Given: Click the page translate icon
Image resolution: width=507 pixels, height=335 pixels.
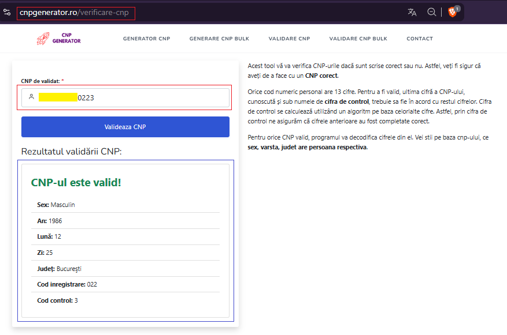Looking at the screenshot, I should click(x=412, y=12).
